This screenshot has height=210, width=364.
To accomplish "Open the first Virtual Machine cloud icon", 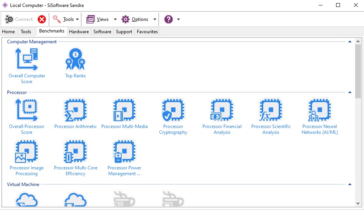I will 27,199.
